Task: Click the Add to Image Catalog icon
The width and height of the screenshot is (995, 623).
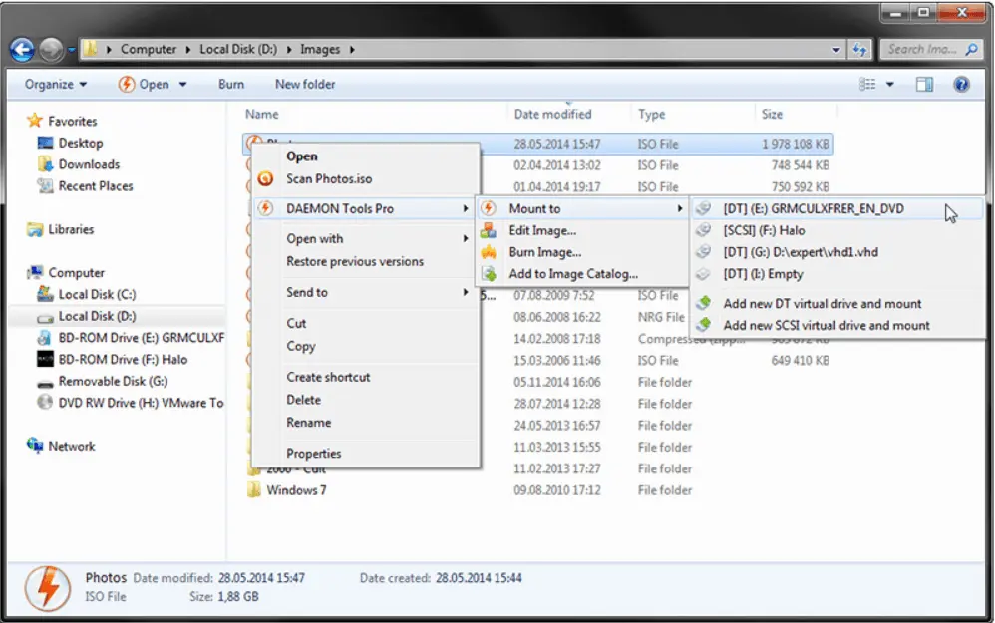Action: pyautogui.click(x=489, y=274)
